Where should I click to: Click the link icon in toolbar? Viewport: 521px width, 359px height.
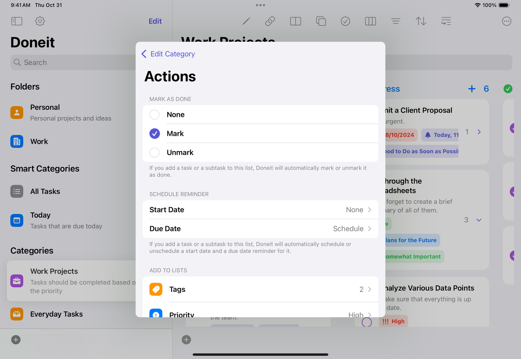[270, 21]
